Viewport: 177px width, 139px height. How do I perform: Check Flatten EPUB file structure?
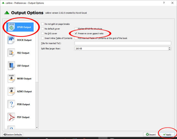coord(76,29)
